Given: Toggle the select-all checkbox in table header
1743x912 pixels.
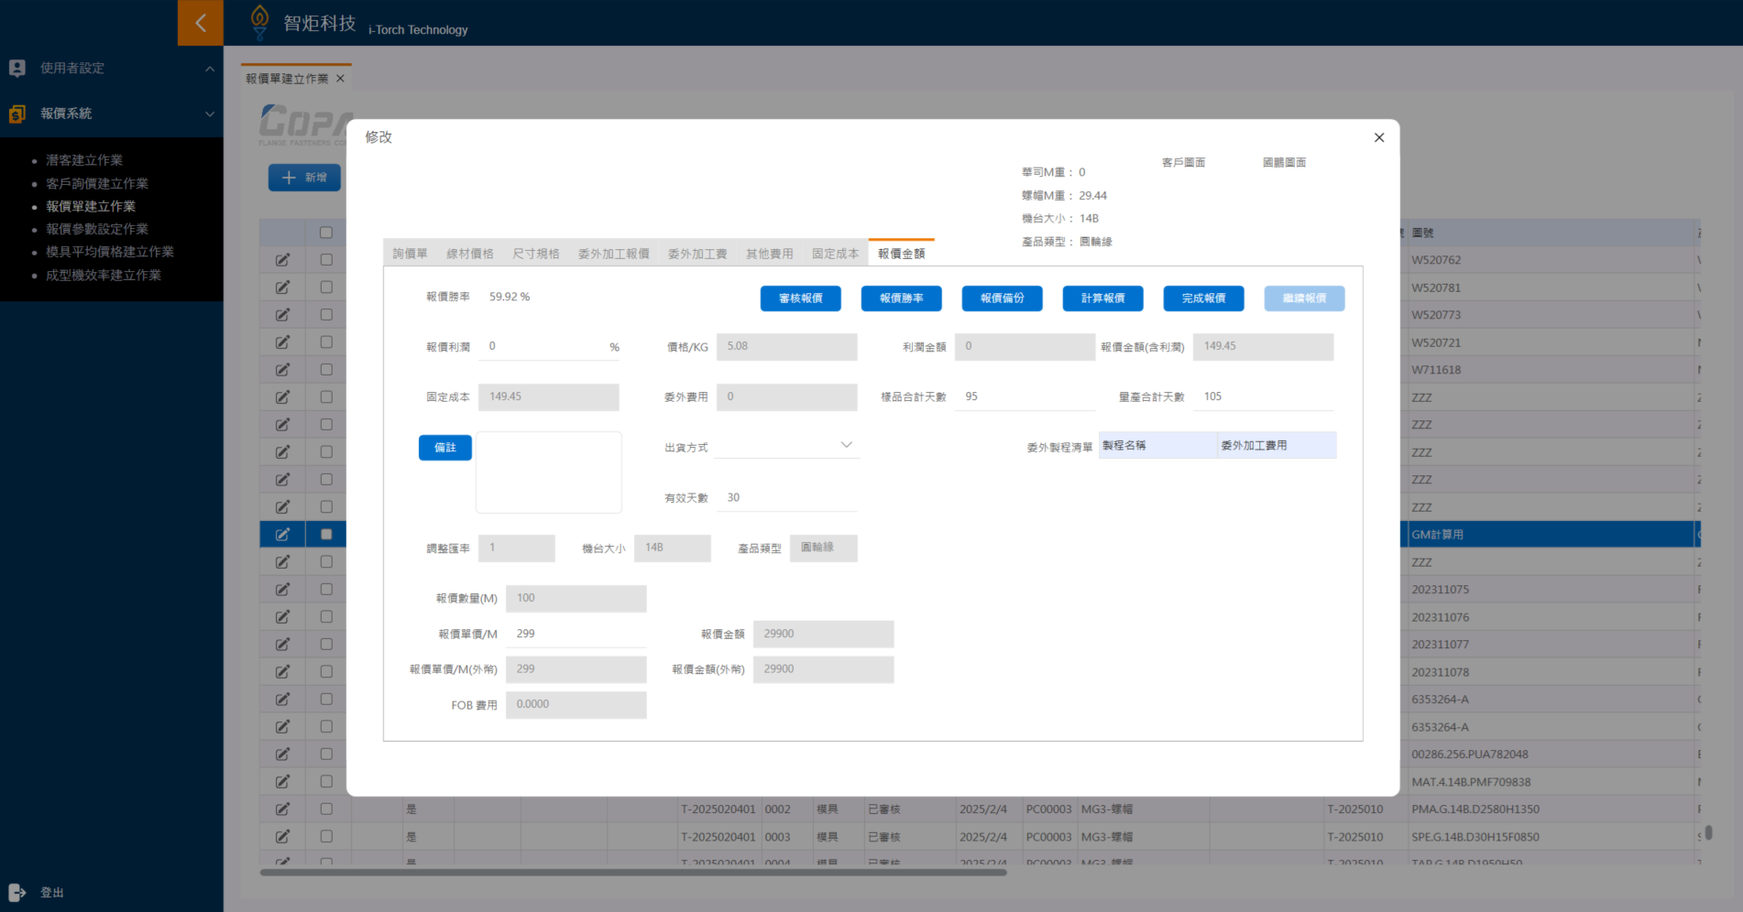Looking at the screenshot, I should click(325, 233).
